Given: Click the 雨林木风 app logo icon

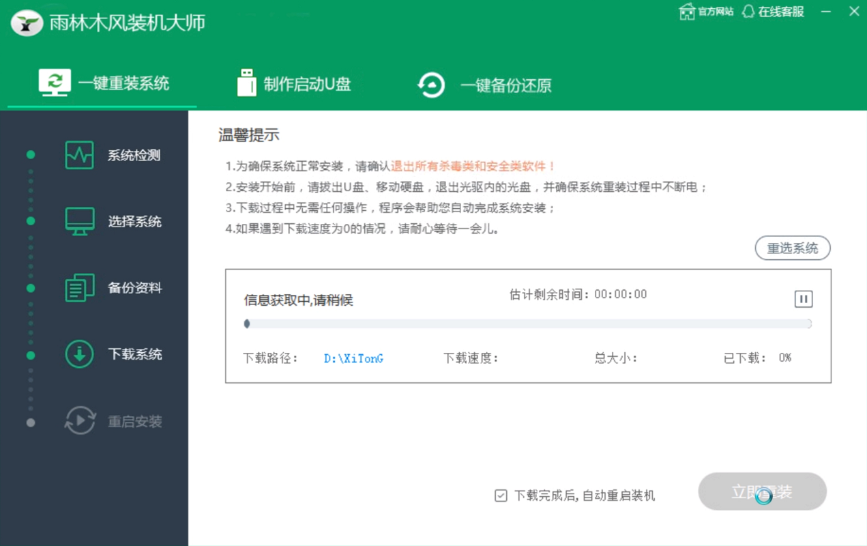Looking at the screenshot, I should pos(27,23).
